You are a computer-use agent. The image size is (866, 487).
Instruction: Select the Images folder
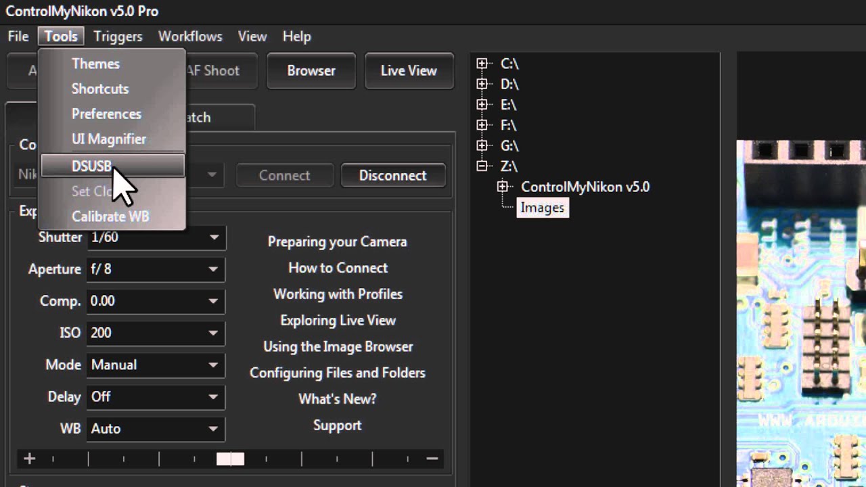(x=543, y=208)
